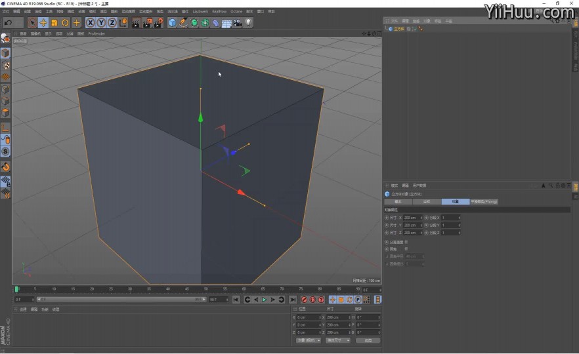This screenshot has height=354, width=579.
Task: Render to Picture Viewer icon
Action: 147,23
